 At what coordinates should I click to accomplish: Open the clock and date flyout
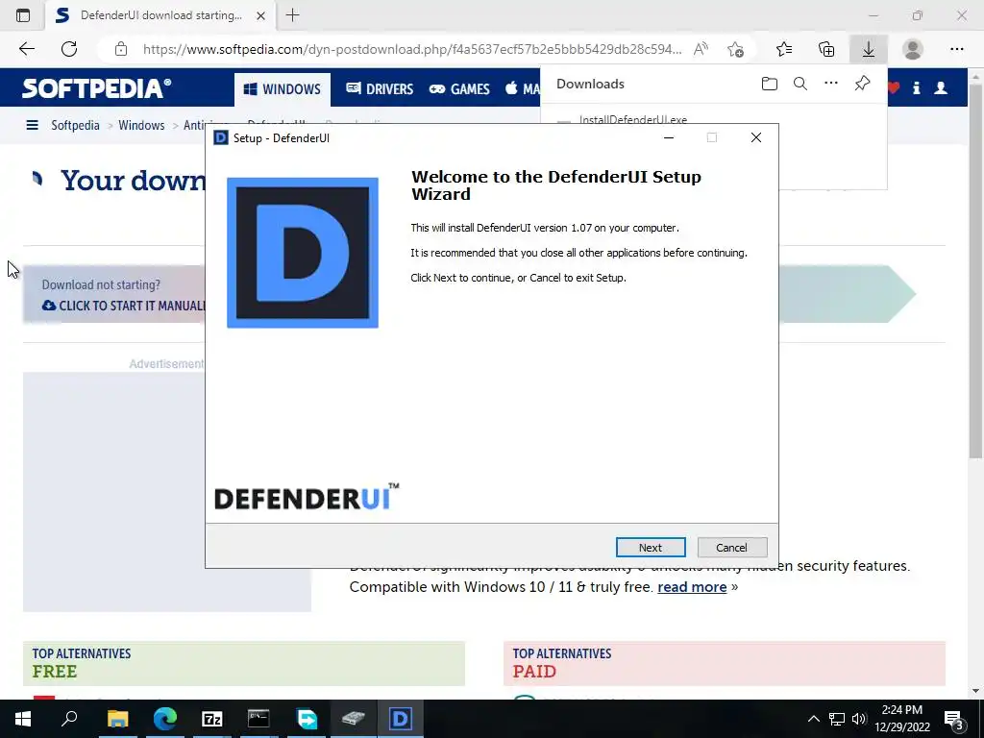pos(901,719)
